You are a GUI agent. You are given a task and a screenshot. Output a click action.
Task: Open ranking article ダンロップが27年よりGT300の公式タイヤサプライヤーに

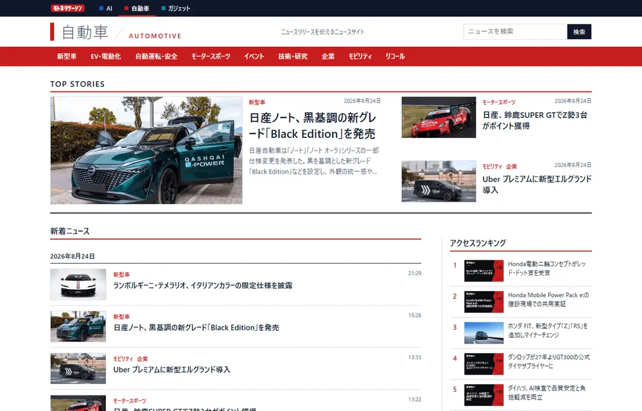coord(549,362)
